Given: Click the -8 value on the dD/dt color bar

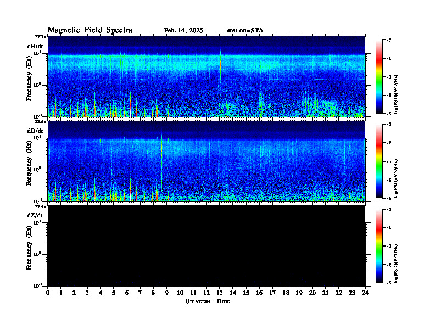Looking at the screenshot, I should (x=389, y=180).
